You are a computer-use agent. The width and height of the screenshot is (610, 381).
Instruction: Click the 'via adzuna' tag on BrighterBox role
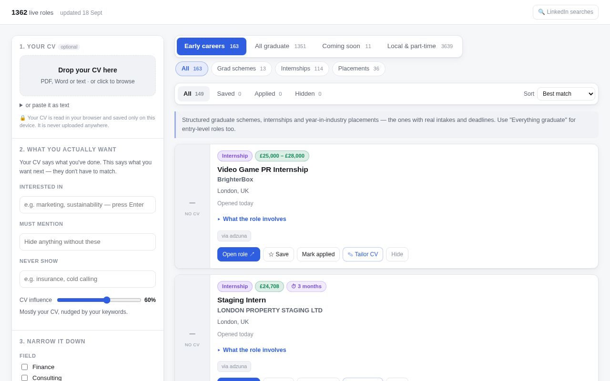(x=234, y=236)
